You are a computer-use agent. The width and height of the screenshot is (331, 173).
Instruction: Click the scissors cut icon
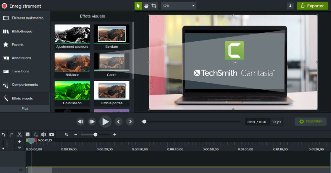tap(19, 135)
